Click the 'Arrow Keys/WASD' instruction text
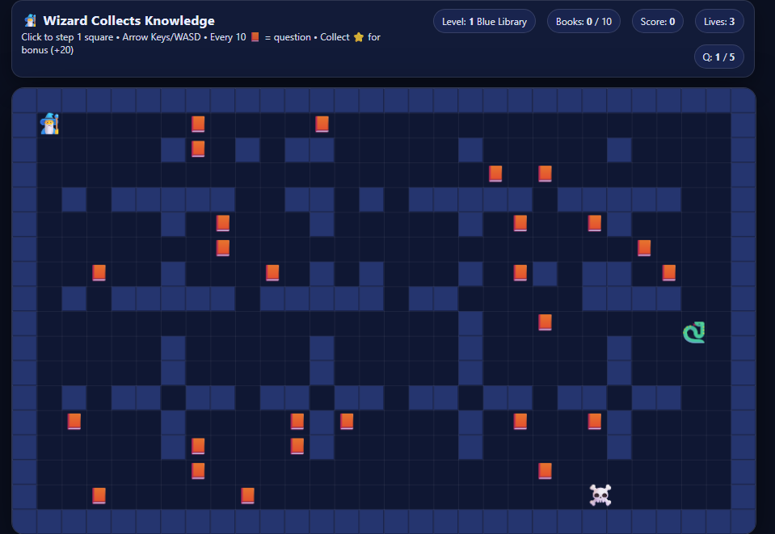 click(162, 37)
